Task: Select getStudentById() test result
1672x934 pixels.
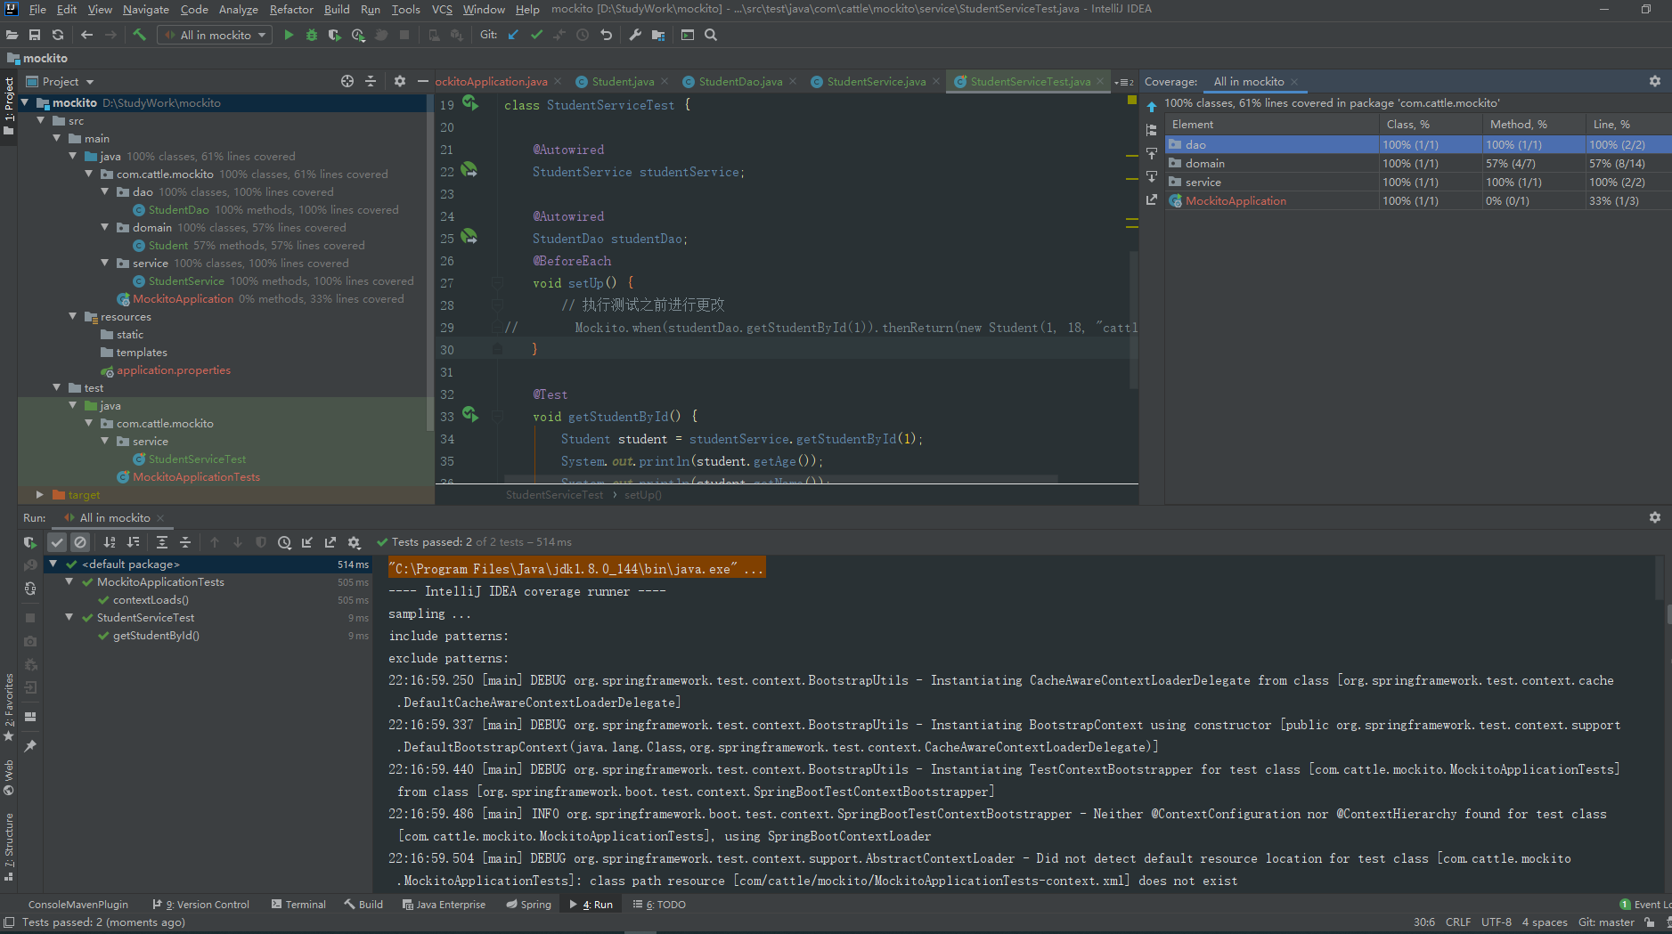Action: click(x=156, y=636)
